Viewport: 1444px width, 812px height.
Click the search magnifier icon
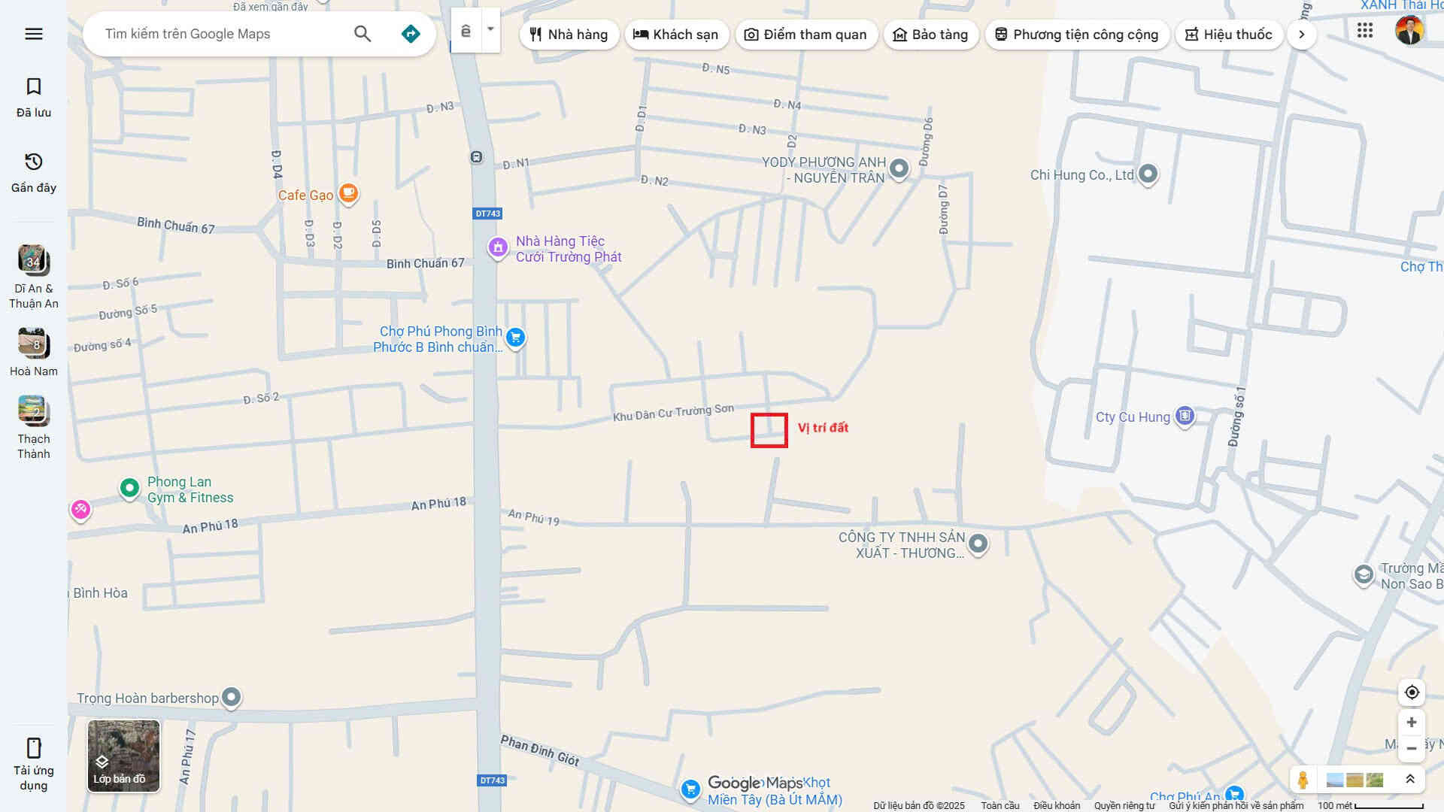click(363, 34)
